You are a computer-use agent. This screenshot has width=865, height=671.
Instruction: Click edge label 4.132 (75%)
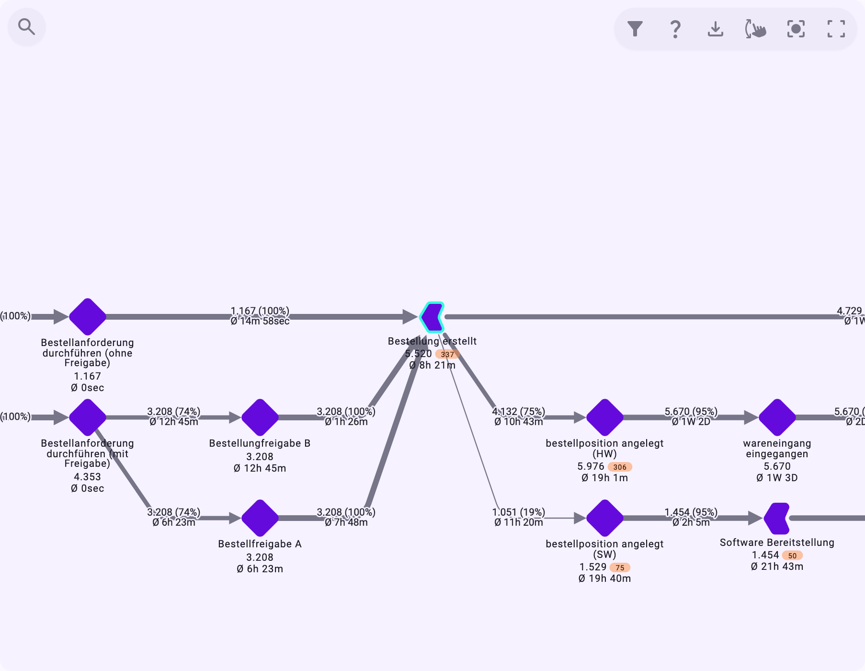(519, 412)
